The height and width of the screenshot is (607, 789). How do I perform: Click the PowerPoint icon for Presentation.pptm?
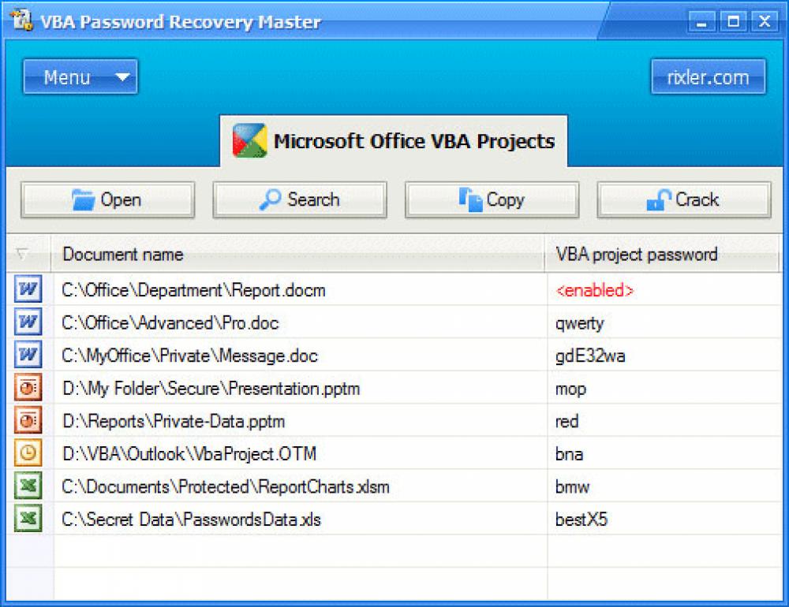[x=27, y=389]
